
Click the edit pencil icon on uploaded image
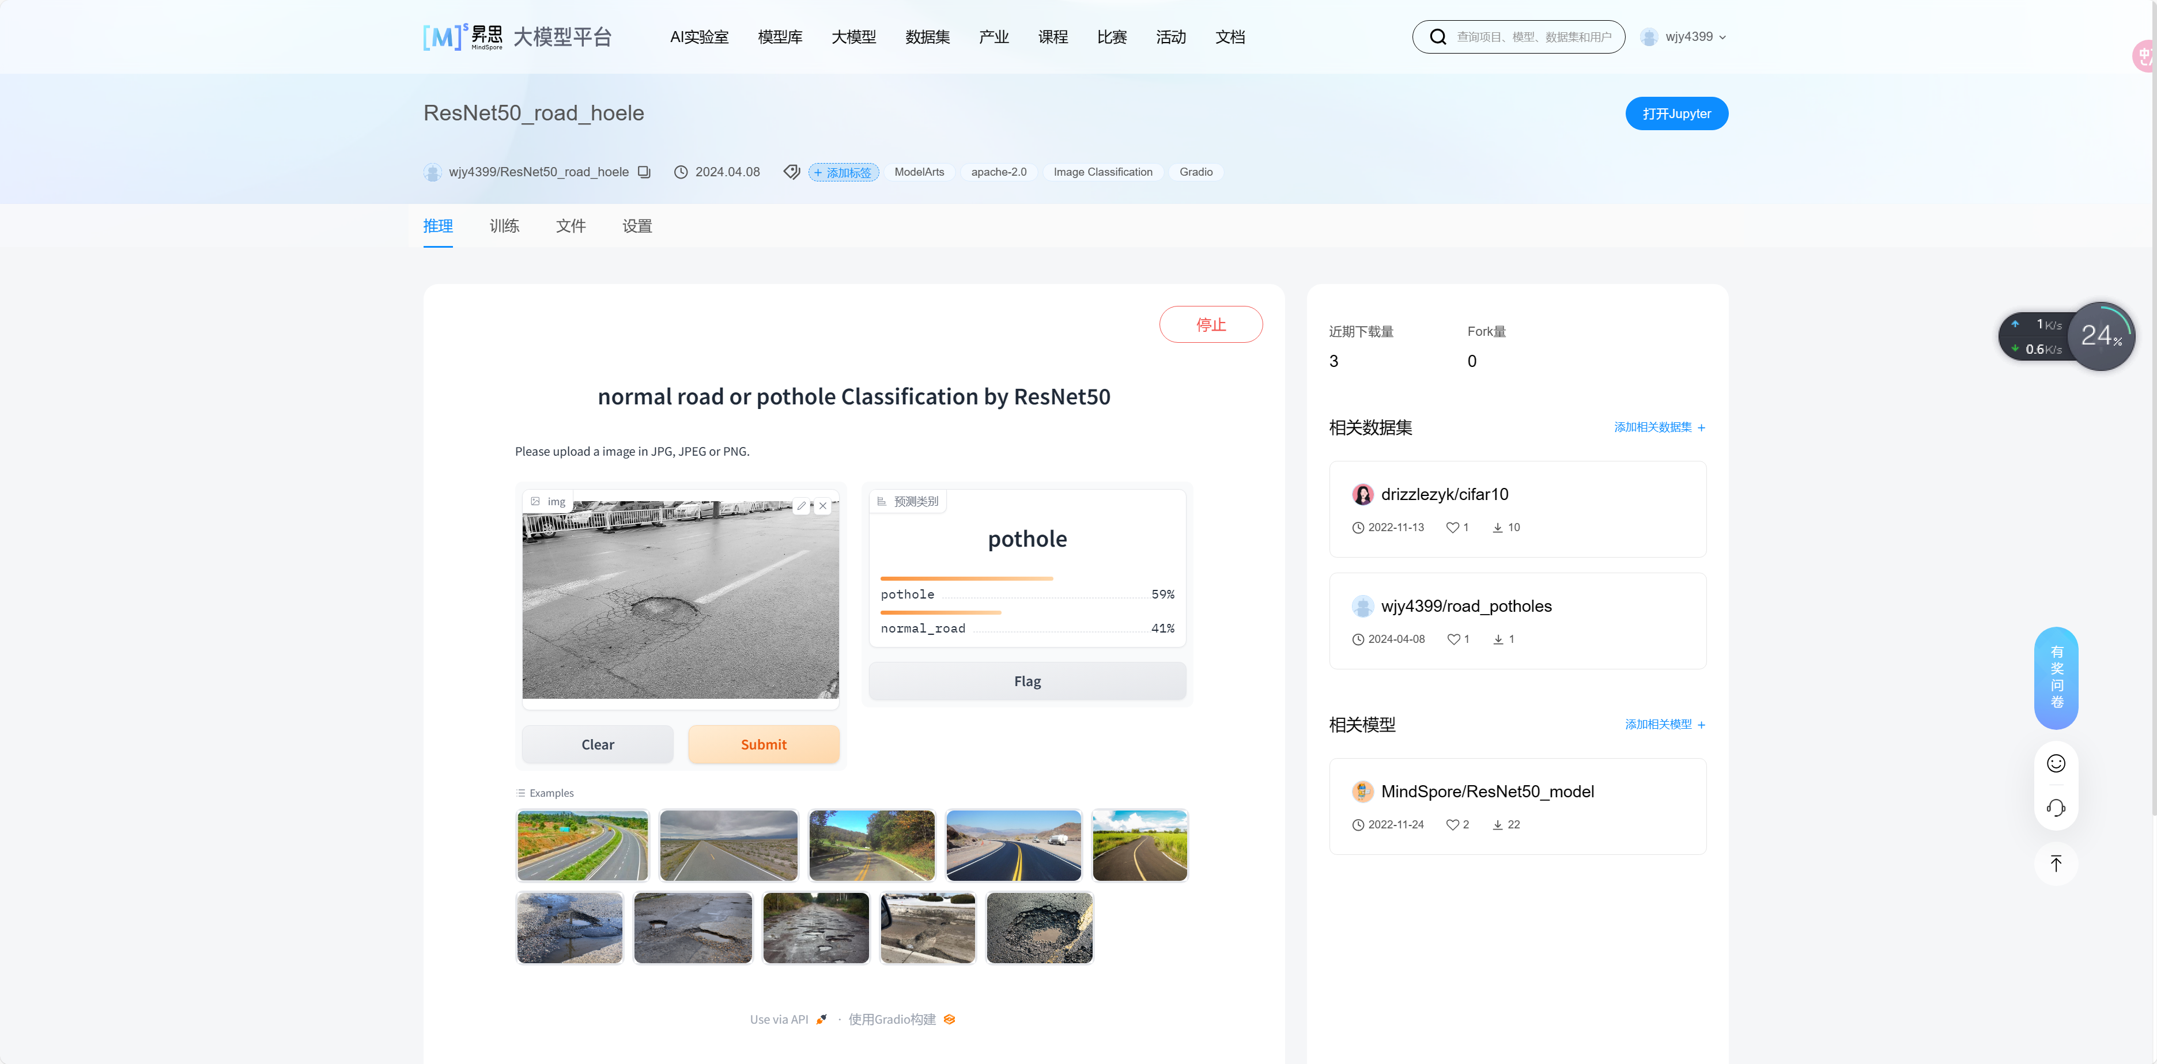tap(802, 506)
